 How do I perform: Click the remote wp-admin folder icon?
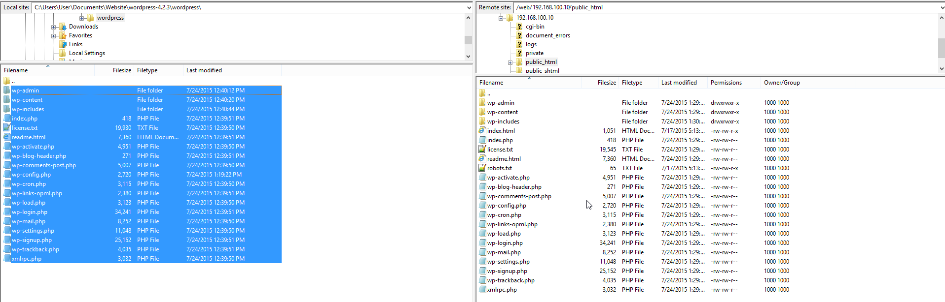point(482,103)
